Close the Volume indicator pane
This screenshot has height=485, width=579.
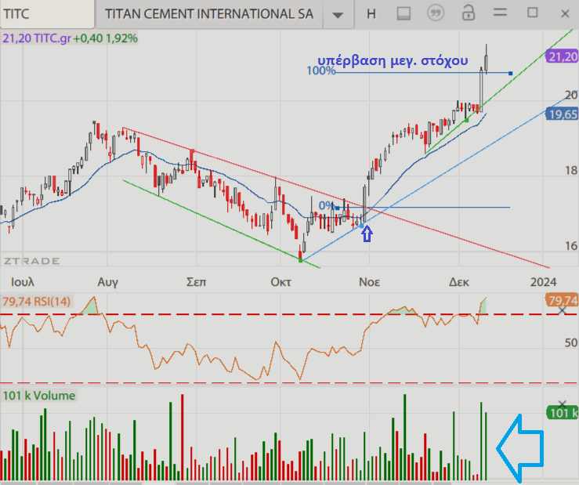pyautogui.click(x=562, y=404)
